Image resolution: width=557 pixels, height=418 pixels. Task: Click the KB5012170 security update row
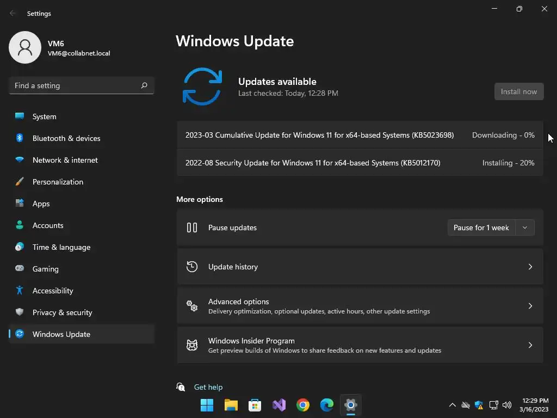click(360, 162)
